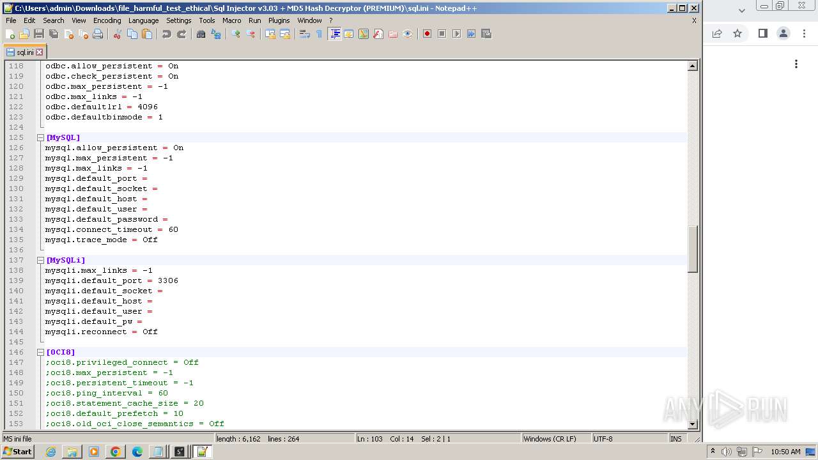Click browser bookmark star icon
The image size is (818, 460).
point(737,33)
